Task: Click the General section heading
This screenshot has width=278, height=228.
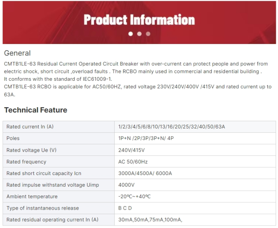Action: tap(18, 53)
